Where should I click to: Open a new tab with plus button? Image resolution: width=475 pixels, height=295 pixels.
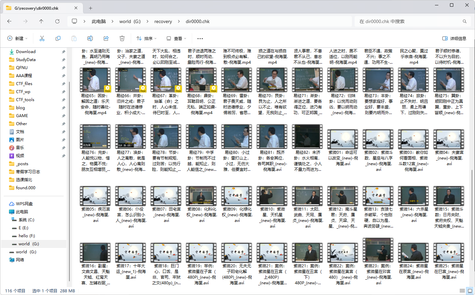tap(90, 8)
